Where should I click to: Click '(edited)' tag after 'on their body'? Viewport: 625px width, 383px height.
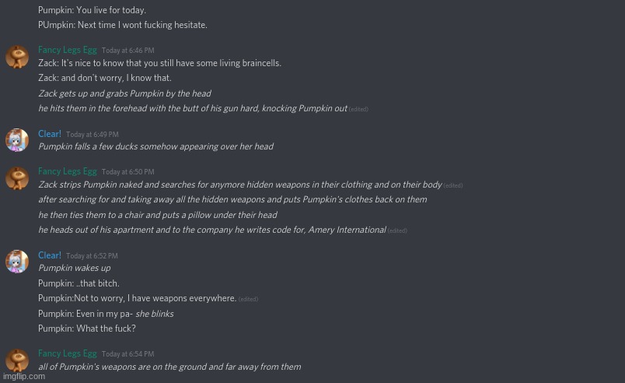(x=453, y=185)
